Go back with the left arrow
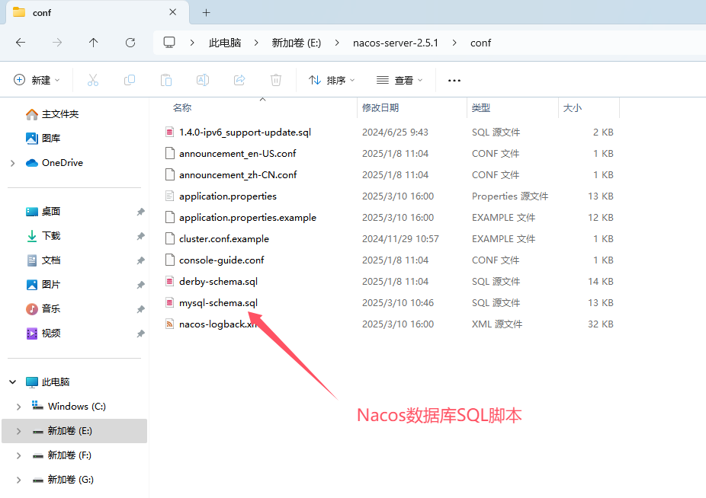 21,43
